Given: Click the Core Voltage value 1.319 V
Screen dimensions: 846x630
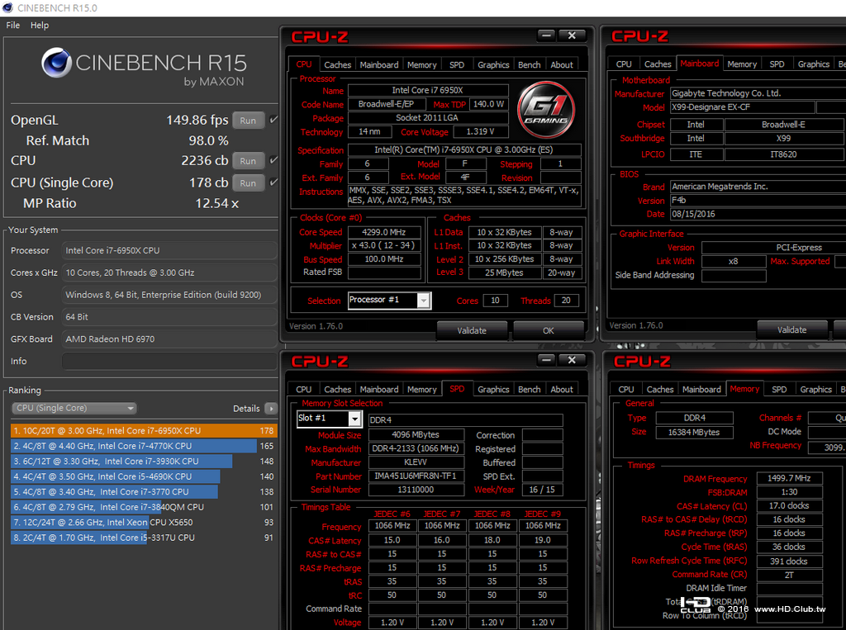Looking at the screenshot, I should (x=480, y=131).
